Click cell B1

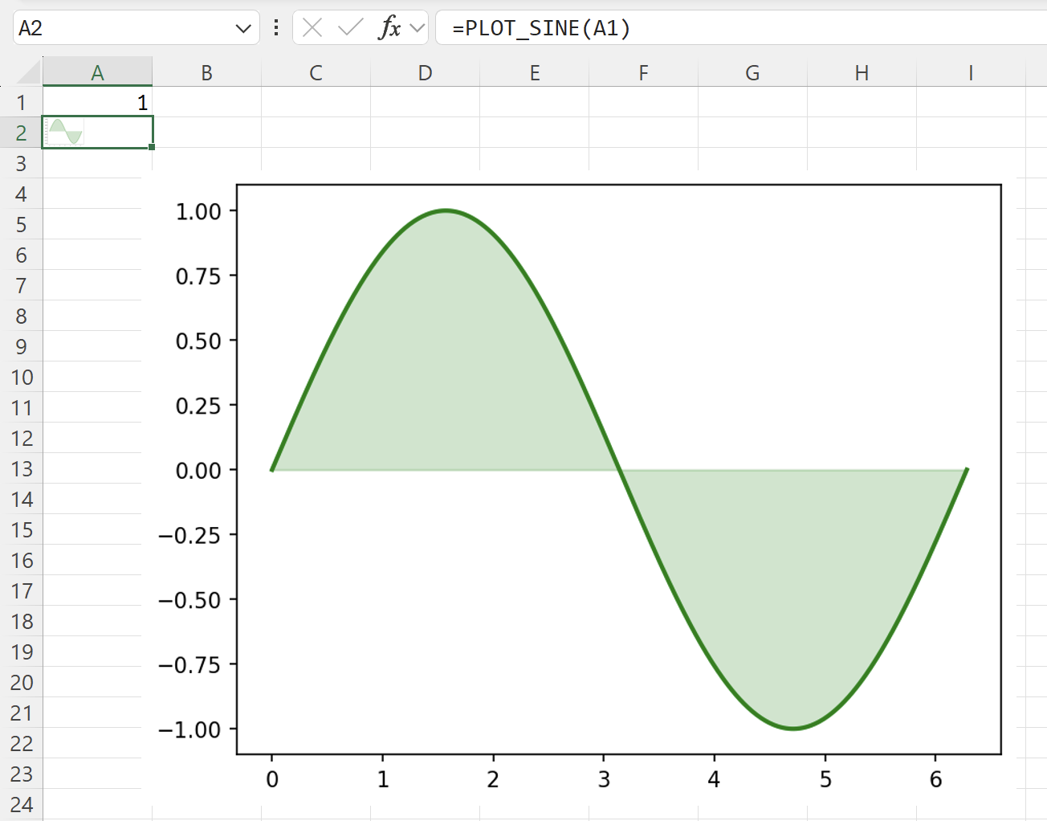(206, 102)
